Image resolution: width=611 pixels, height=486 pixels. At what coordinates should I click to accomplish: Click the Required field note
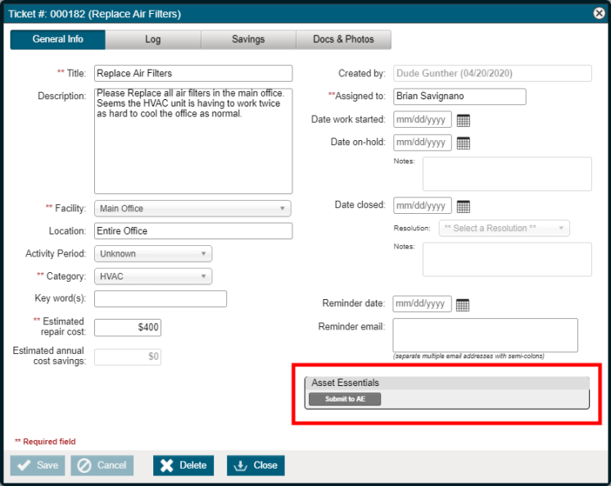coord(45,442)
